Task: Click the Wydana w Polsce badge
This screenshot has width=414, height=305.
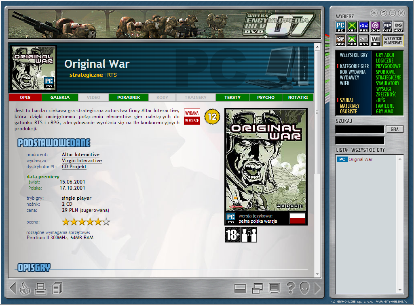Action: click(192, 117)
